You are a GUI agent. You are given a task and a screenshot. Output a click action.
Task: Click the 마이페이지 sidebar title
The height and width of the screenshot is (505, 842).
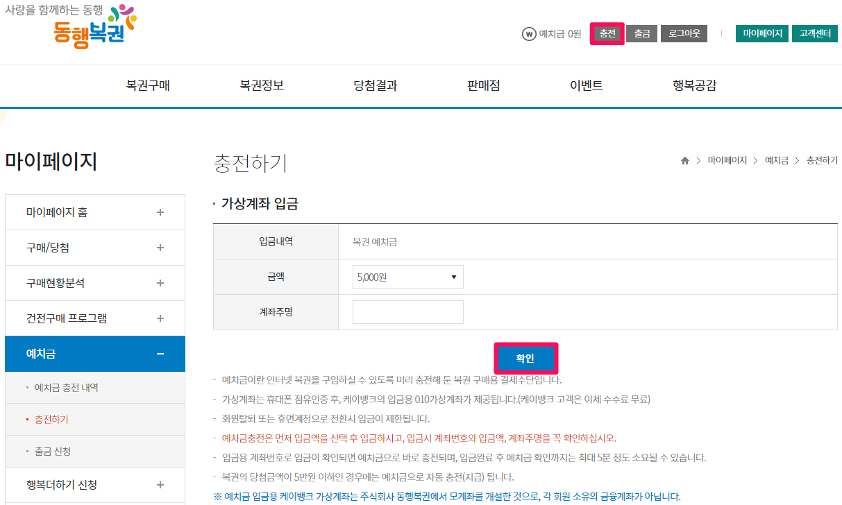(x=51, y=161)
